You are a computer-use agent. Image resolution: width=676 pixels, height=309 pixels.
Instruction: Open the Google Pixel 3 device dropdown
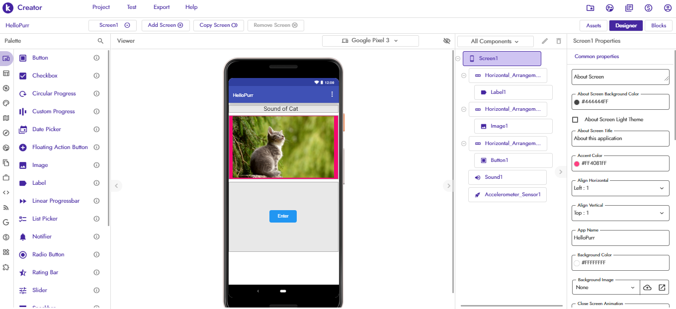point(370,41)
